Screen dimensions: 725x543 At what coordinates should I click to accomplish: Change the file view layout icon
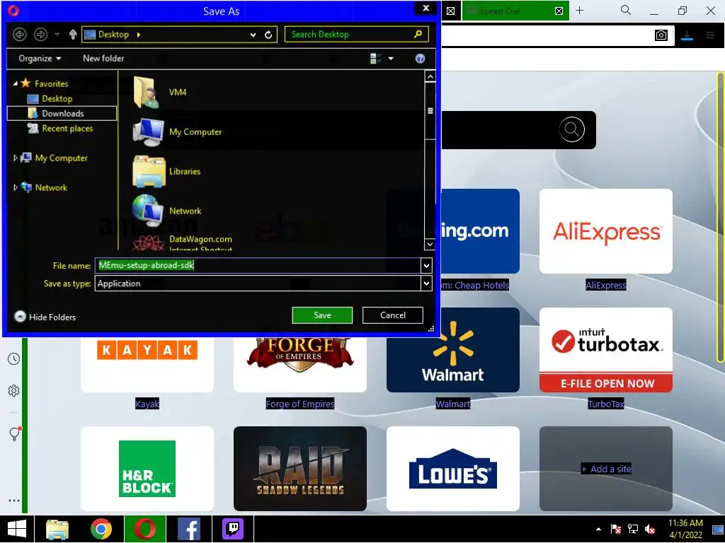(375, 58)
